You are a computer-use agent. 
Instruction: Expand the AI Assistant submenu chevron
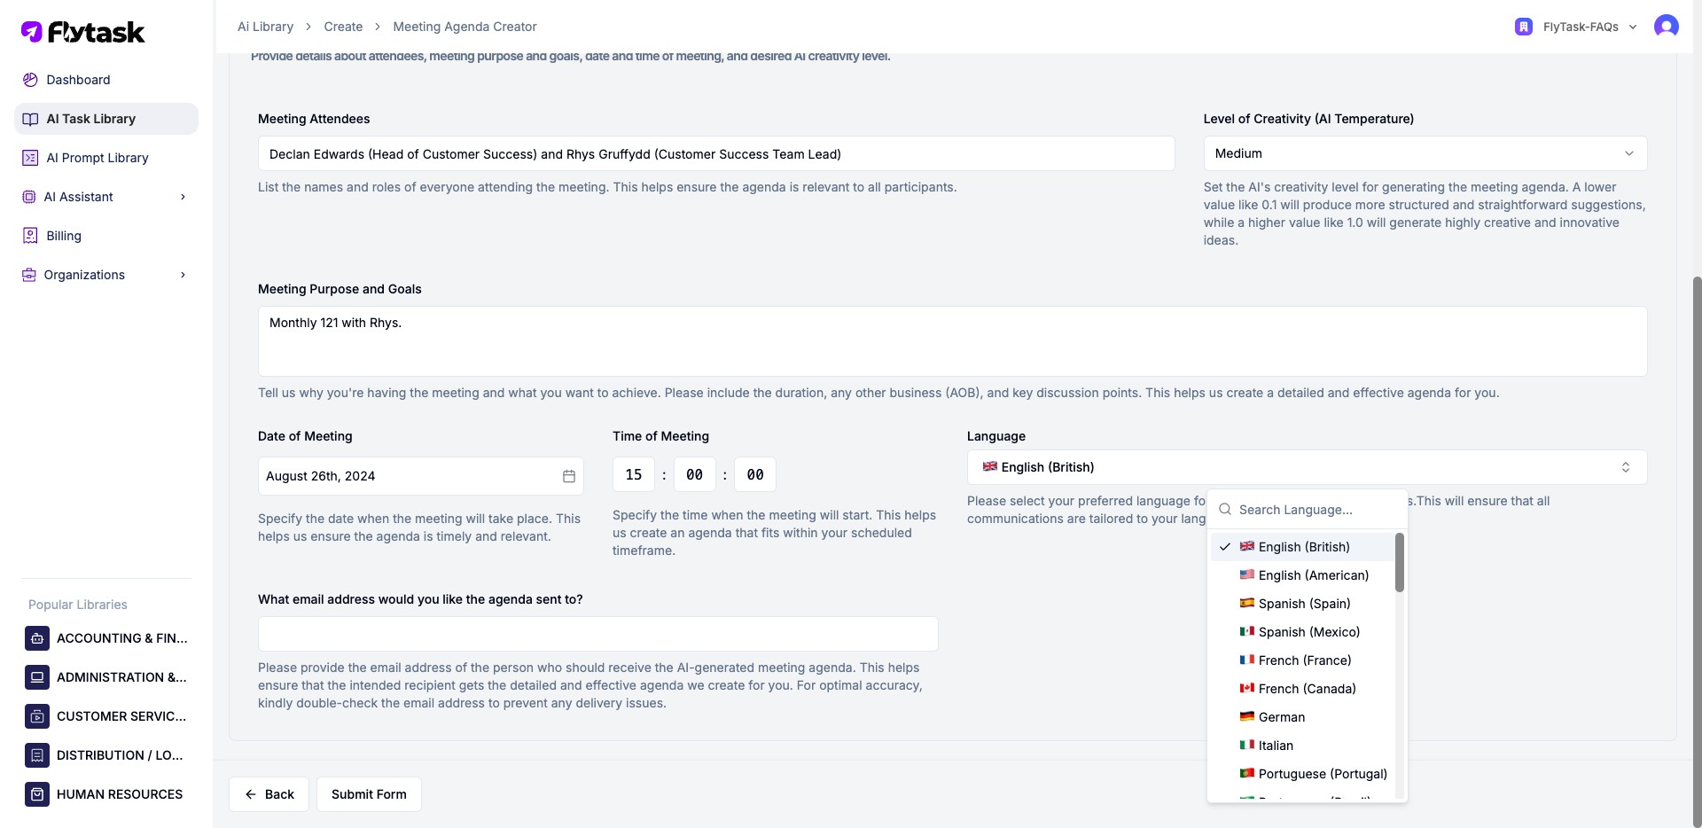point(183,197)
